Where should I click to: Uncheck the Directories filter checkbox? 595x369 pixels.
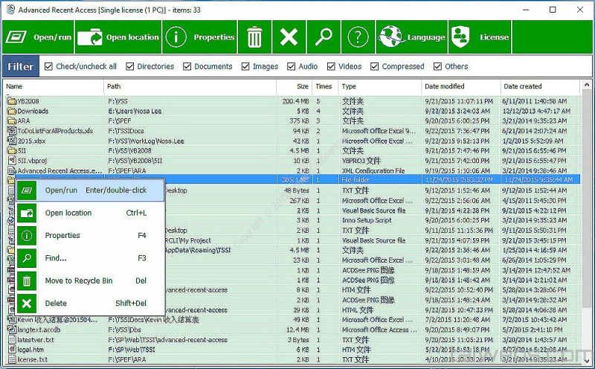(130, 66)
